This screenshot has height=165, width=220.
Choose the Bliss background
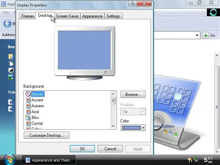pyautogui.click(x=35, y=118)
